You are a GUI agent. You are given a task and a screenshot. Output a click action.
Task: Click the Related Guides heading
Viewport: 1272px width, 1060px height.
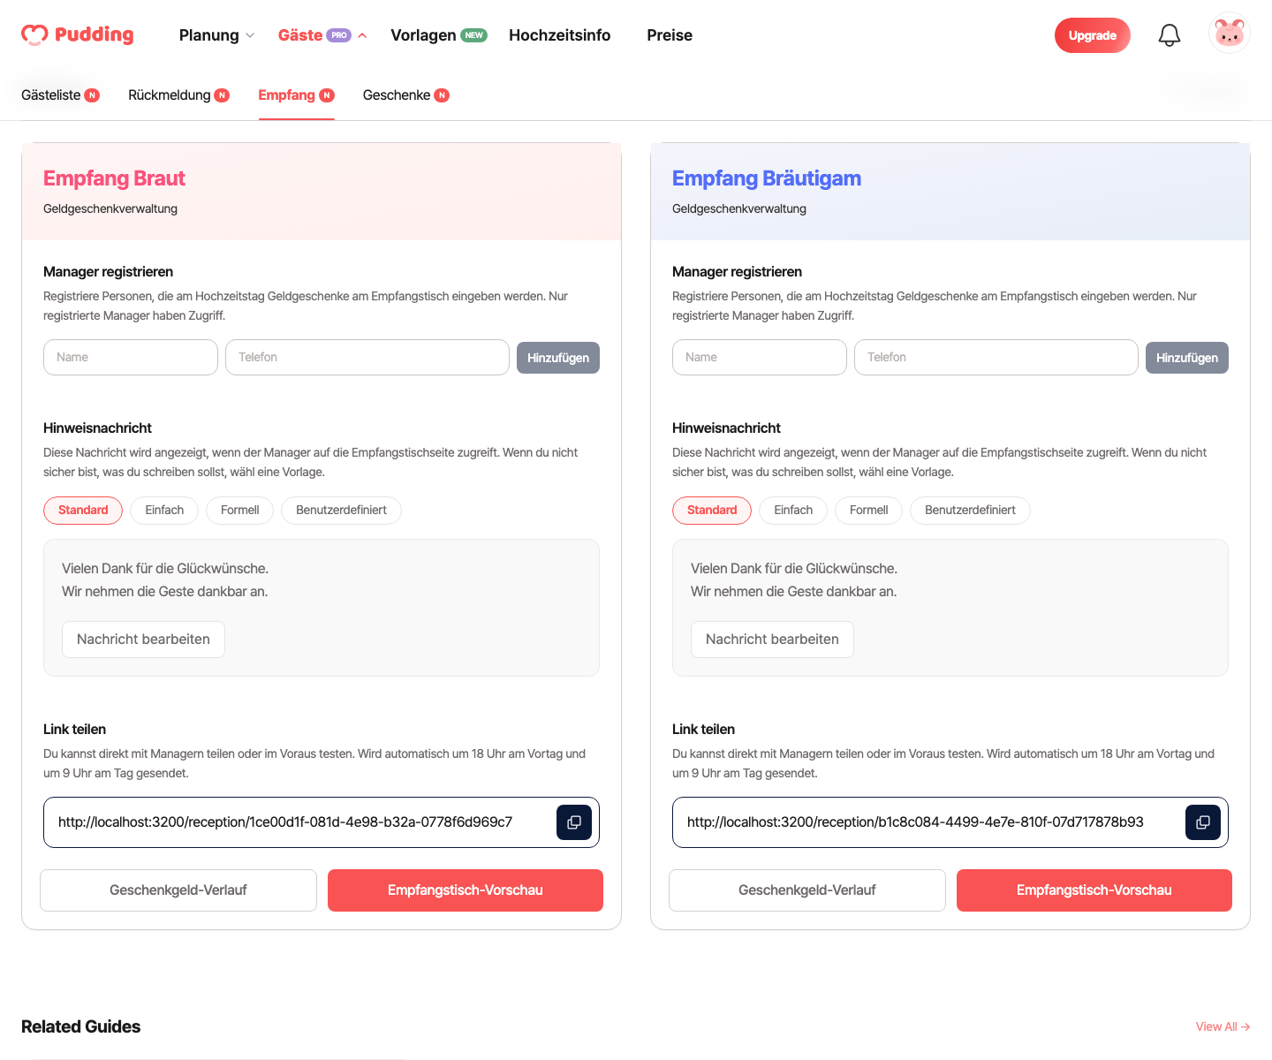(81, 1026)
